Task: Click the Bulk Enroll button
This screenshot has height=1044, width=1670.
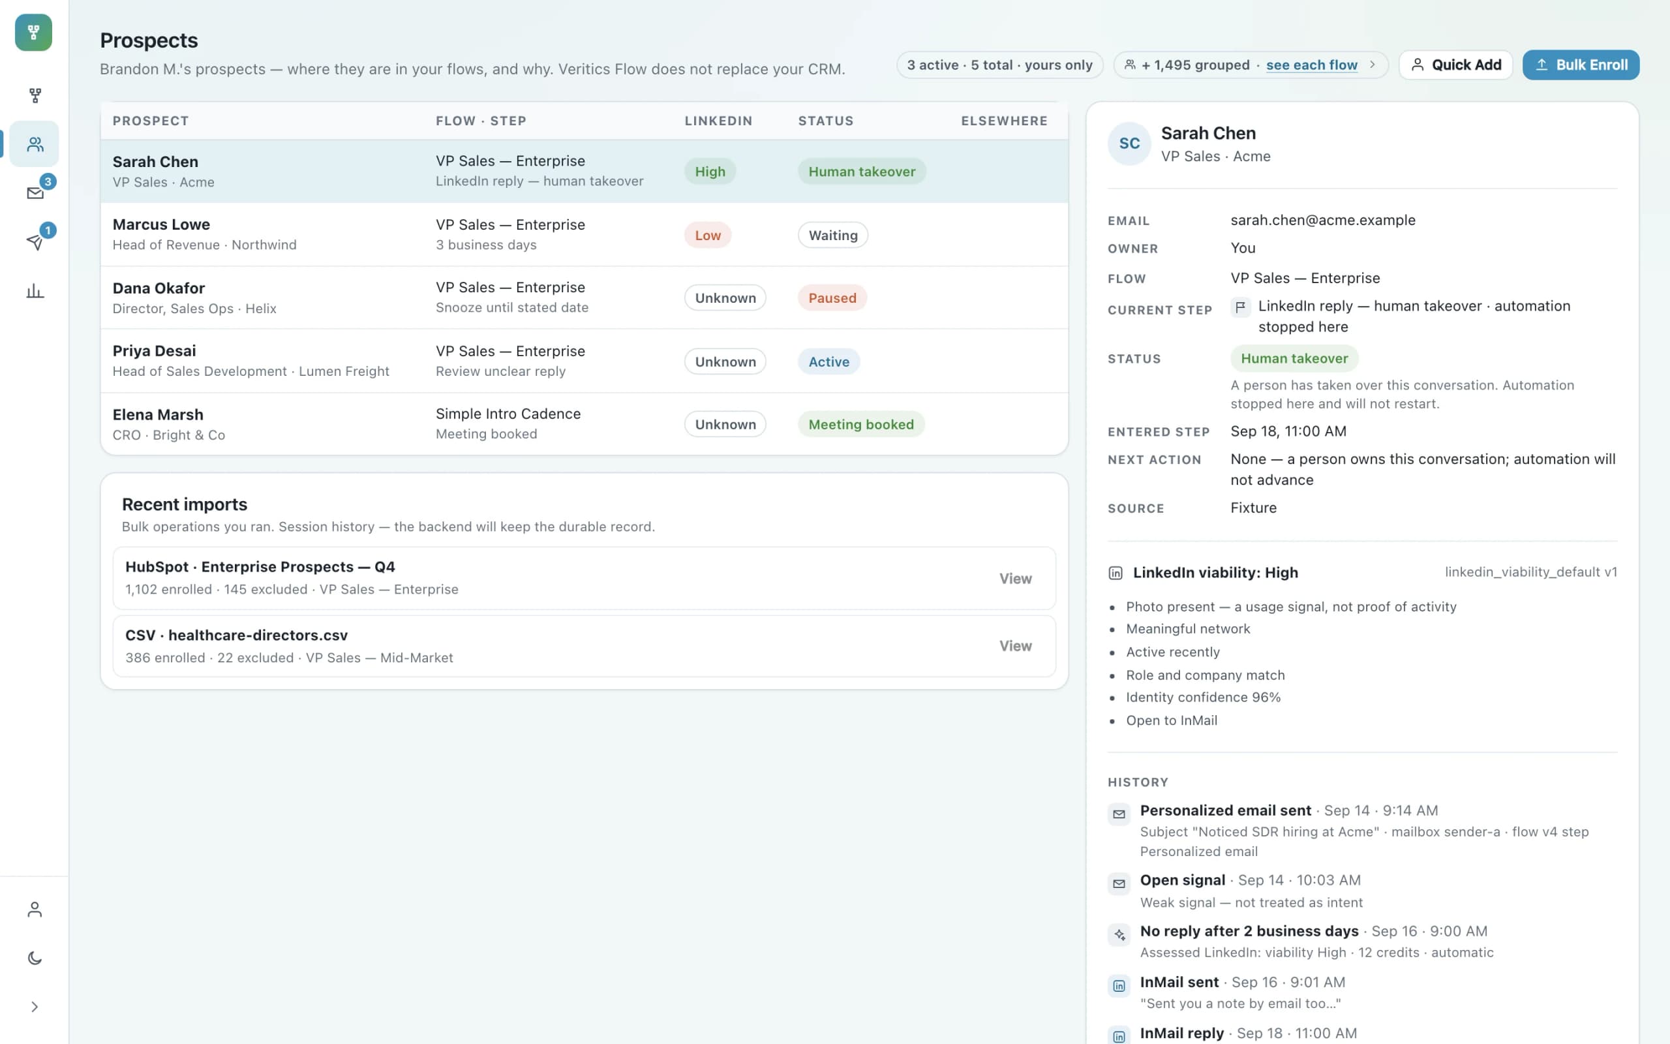Action: point(1580,65)
